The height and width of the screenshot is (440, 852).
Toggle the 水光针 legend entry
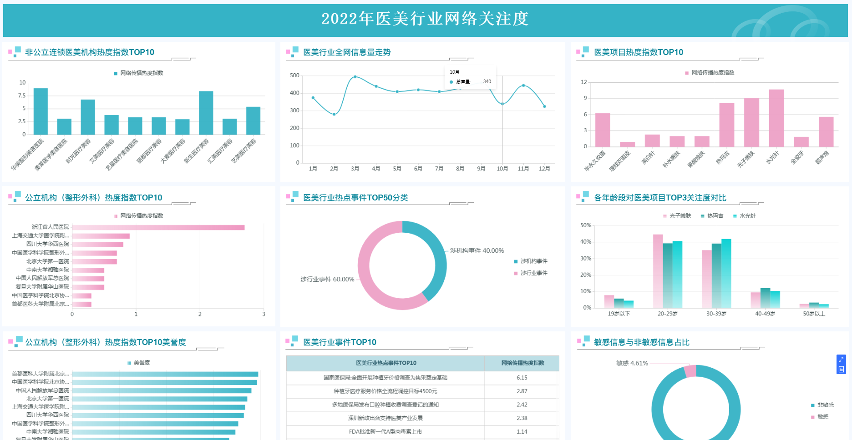pyautogui.click(x=745, y=216)
